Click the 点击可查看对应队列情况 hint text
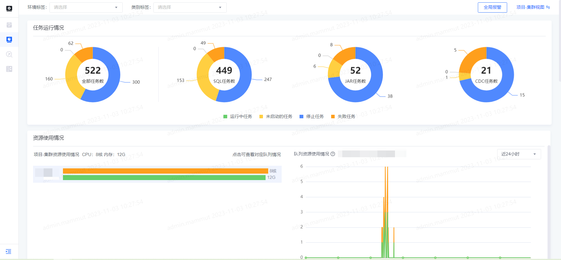The height and width of the screenshot is (260, 561). (256, 155)
